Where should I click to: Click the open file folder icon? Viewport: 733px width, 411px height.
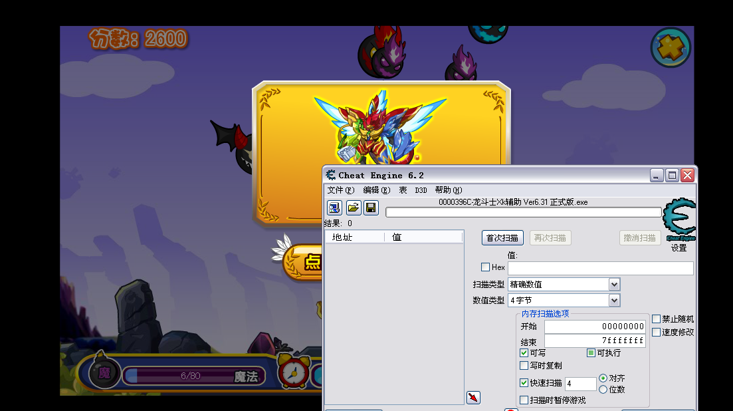354,207
